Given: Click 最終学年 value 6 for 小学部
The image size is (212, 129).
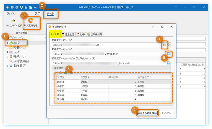Looking at the screenshot, I should pyautogui.click(x=122, y=86).
